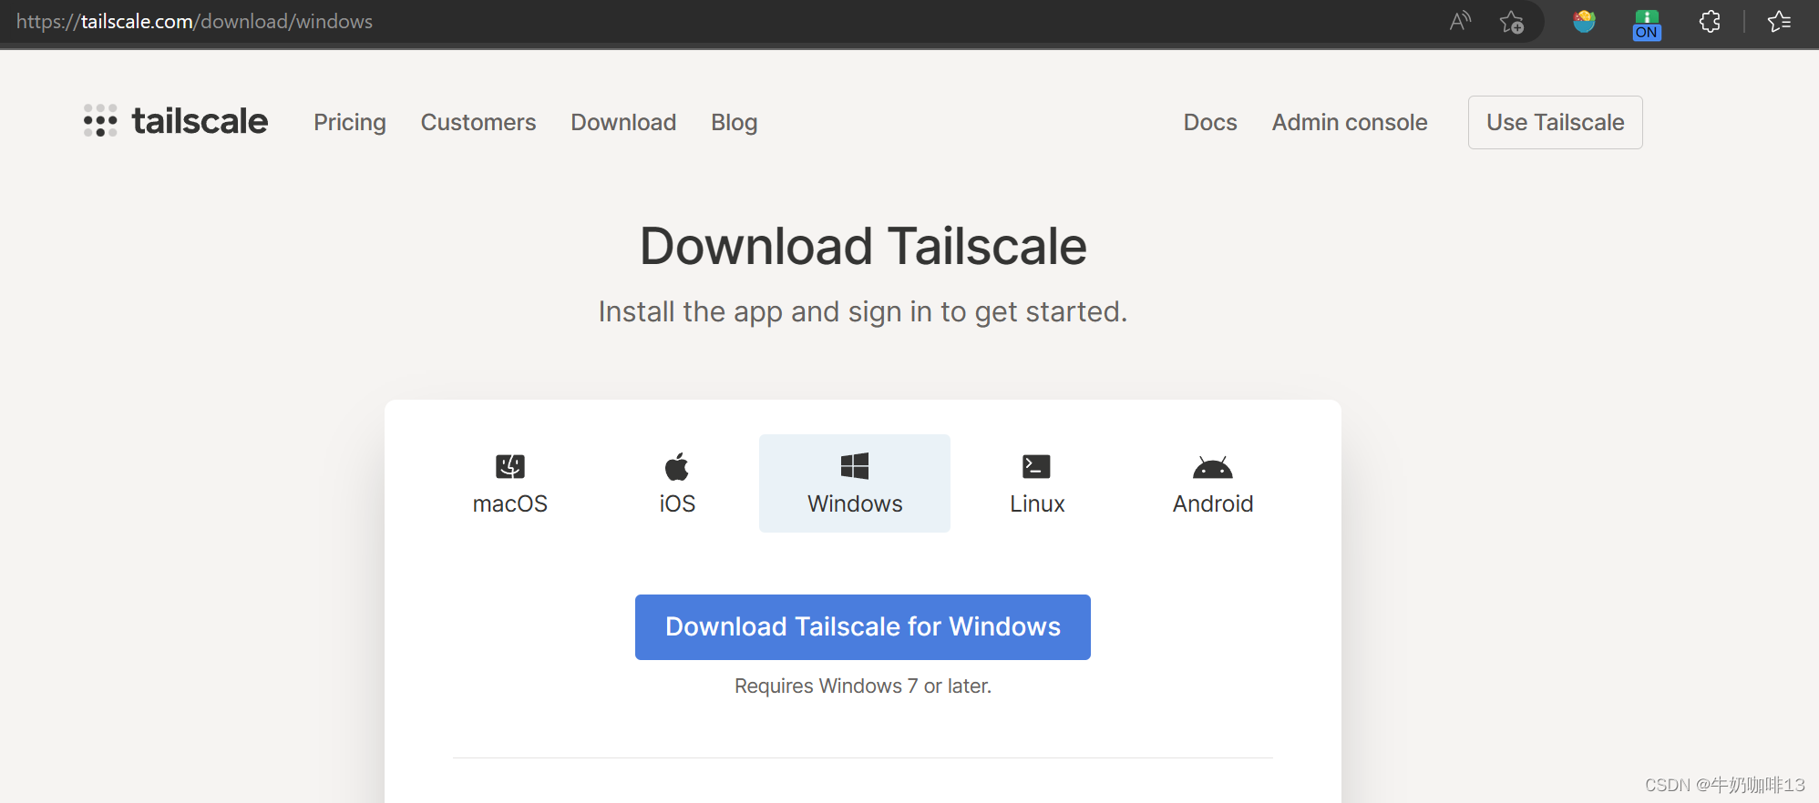Open the Admin console
Image resolution: width=1819 pixels, height=803 pixels.
[1350, 122]
